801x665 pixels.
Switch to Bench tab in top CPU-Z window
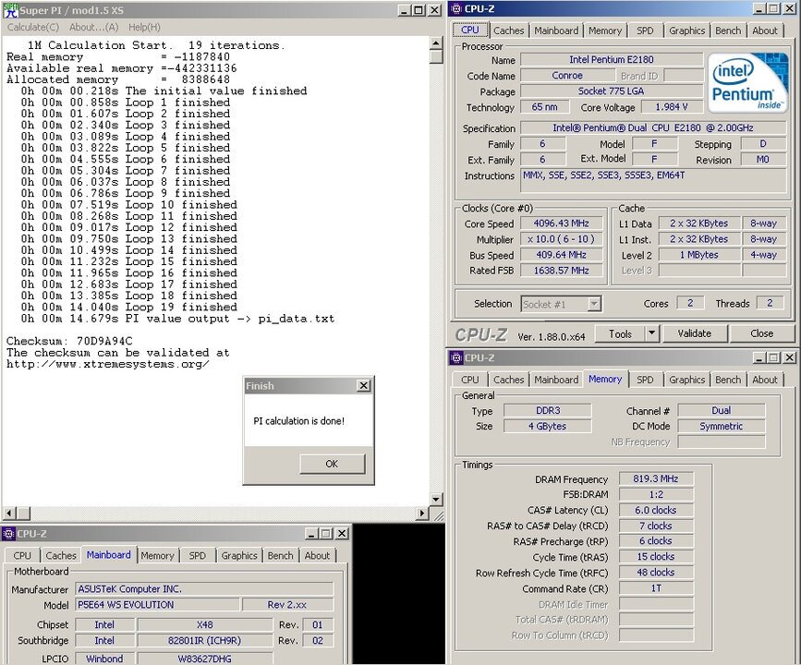click(x=728, y=30)
